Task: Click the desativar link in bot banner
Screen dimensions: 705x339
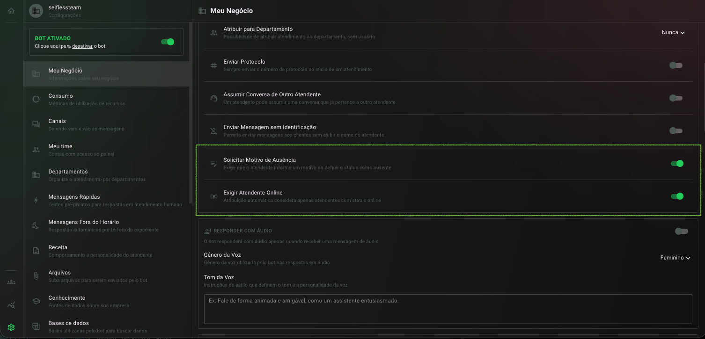Action: click(x=82, y=46)
